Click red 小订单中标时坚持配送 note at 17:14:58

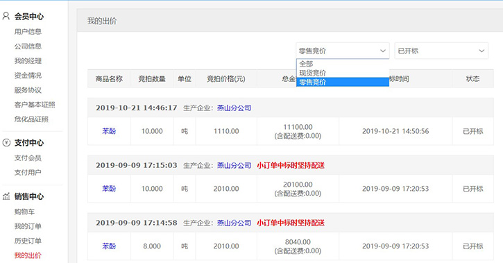[x=291, y=223]
